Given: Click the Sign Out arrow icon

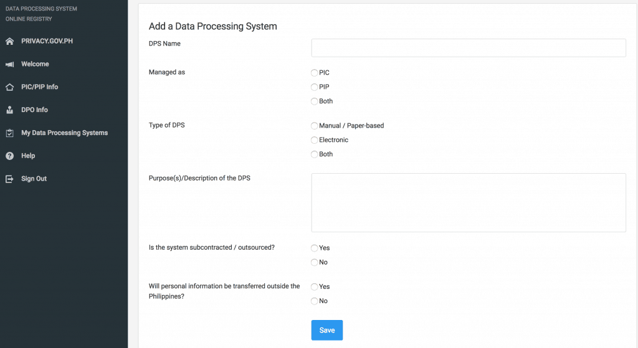Looking at the screenshot, I should click(x=9, y=179).
